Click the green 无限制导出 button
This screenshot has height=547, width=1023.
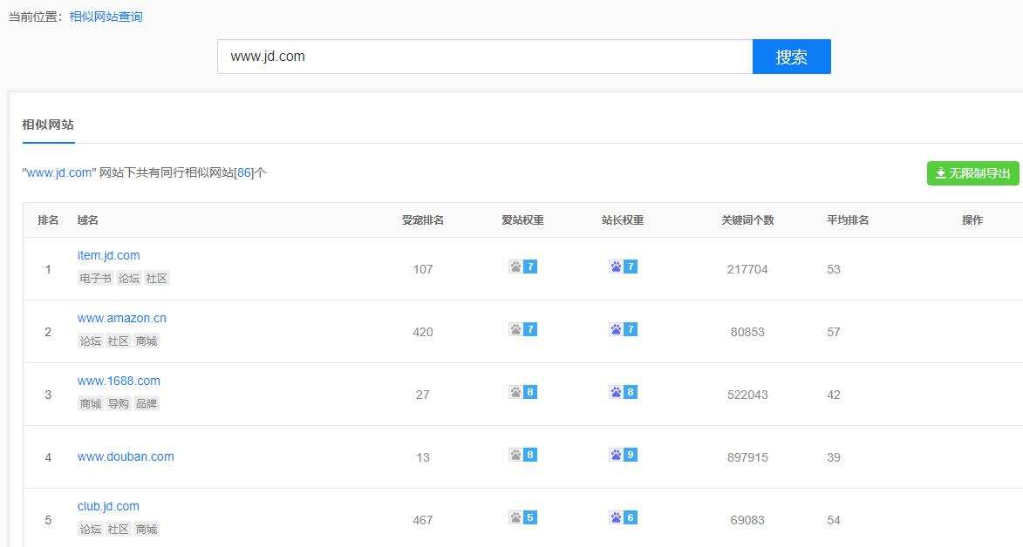pyautogui.click(x=972, y=173)
